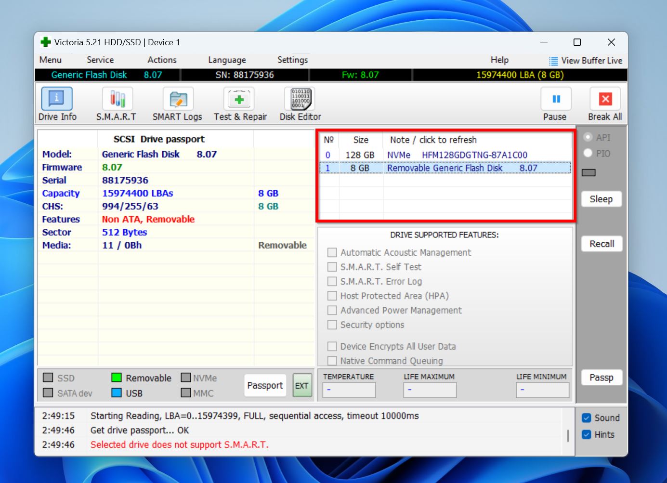
Task: Put drive to Sleep
Action: pos(601,199)
